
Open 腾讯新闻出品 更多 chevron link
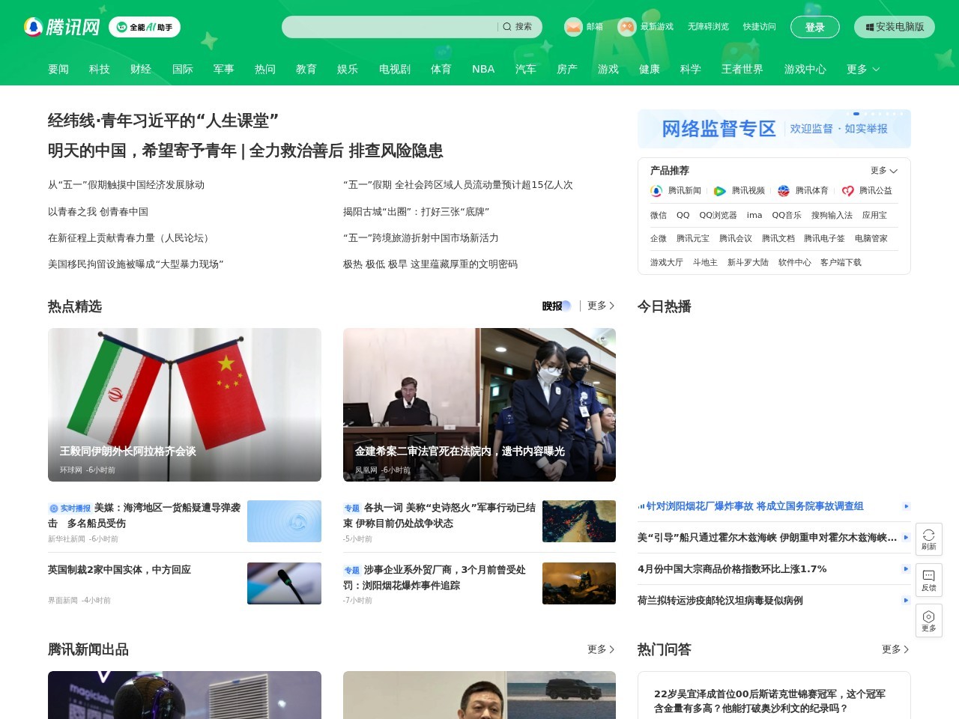pyautogui.click(x=601, y=649)
